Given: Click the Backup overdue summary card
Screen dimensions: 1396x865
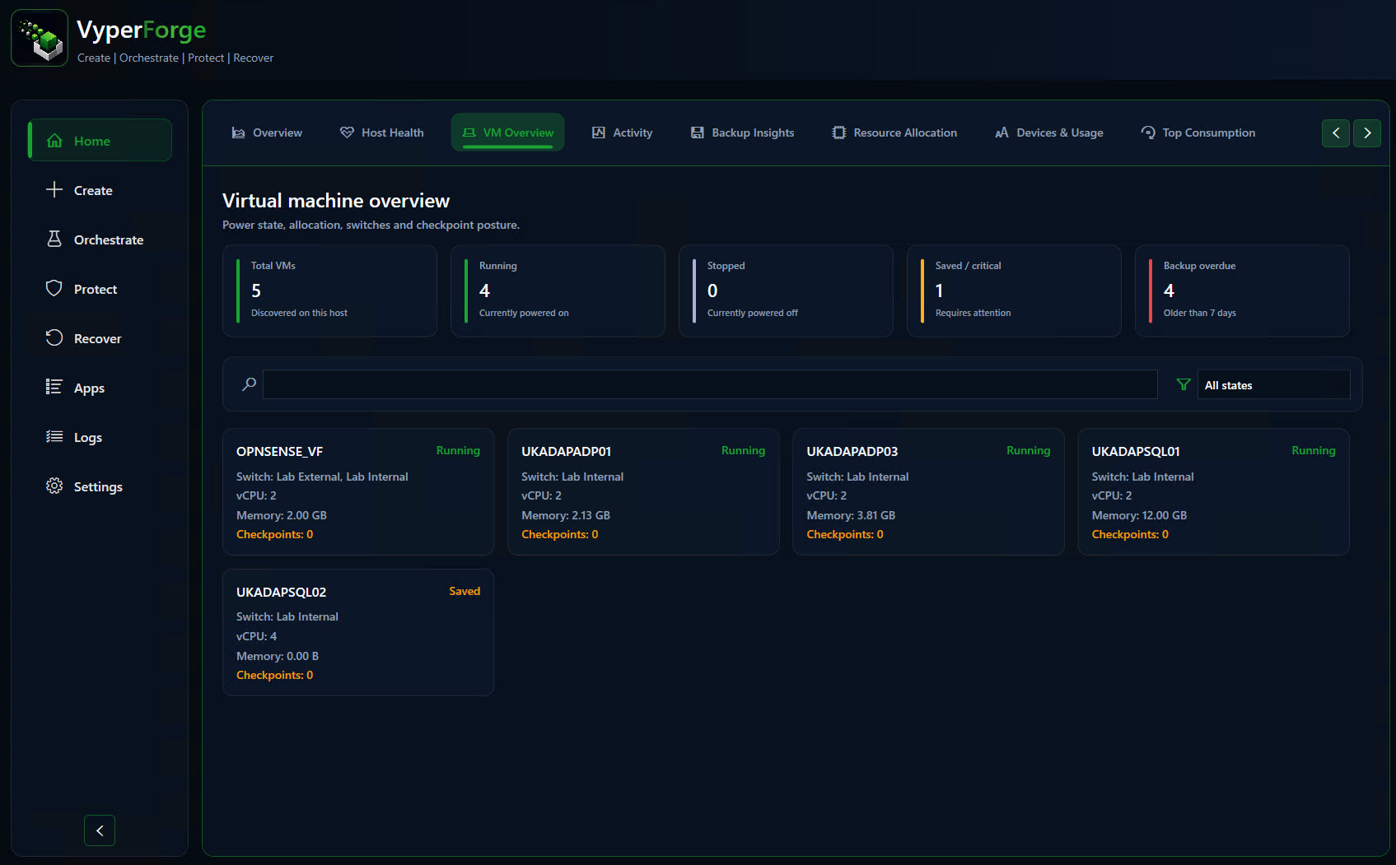Looking at the screenshot, I should 1242,291.
